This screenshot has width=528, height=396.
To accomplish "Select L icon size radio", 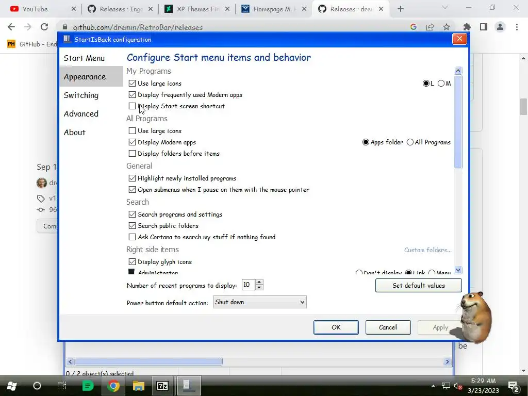I will 426,84.
